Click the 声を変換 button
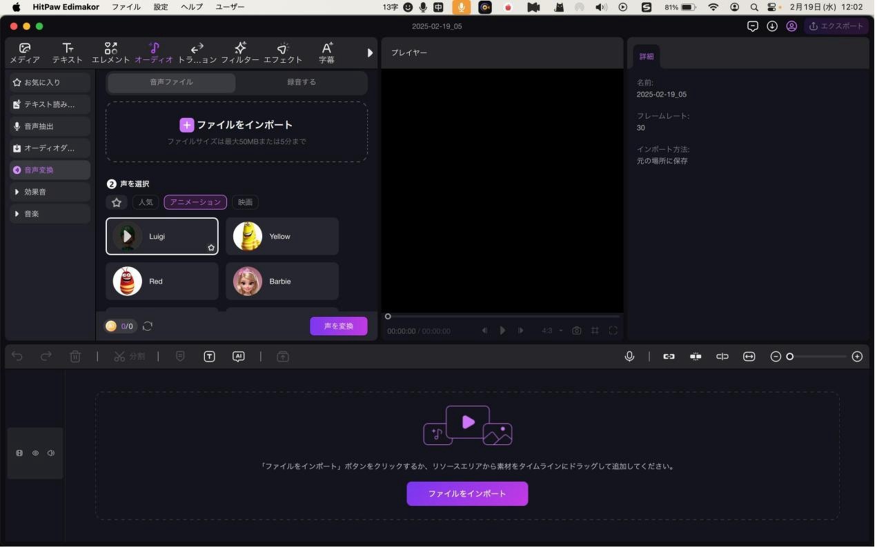 pyautogui.click(x=339, y=327)
